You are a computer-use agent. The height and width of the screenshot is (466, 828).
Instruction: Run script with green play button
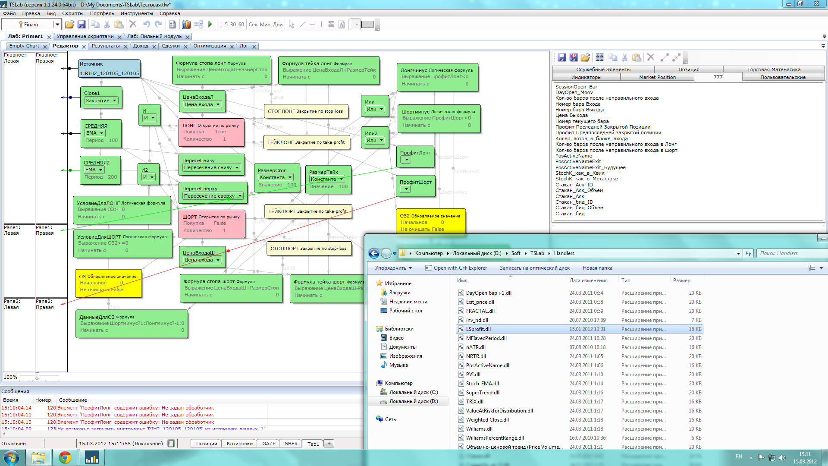[x=210, y=25]
